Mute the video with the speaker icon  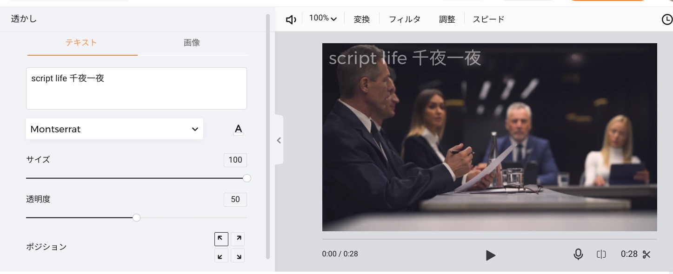pos(291,20)
